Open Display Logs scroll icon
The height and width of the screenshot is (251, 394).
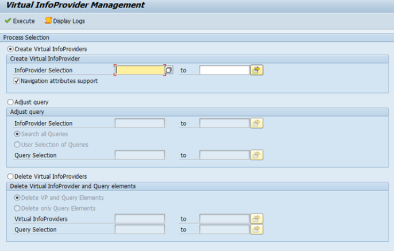48,20
